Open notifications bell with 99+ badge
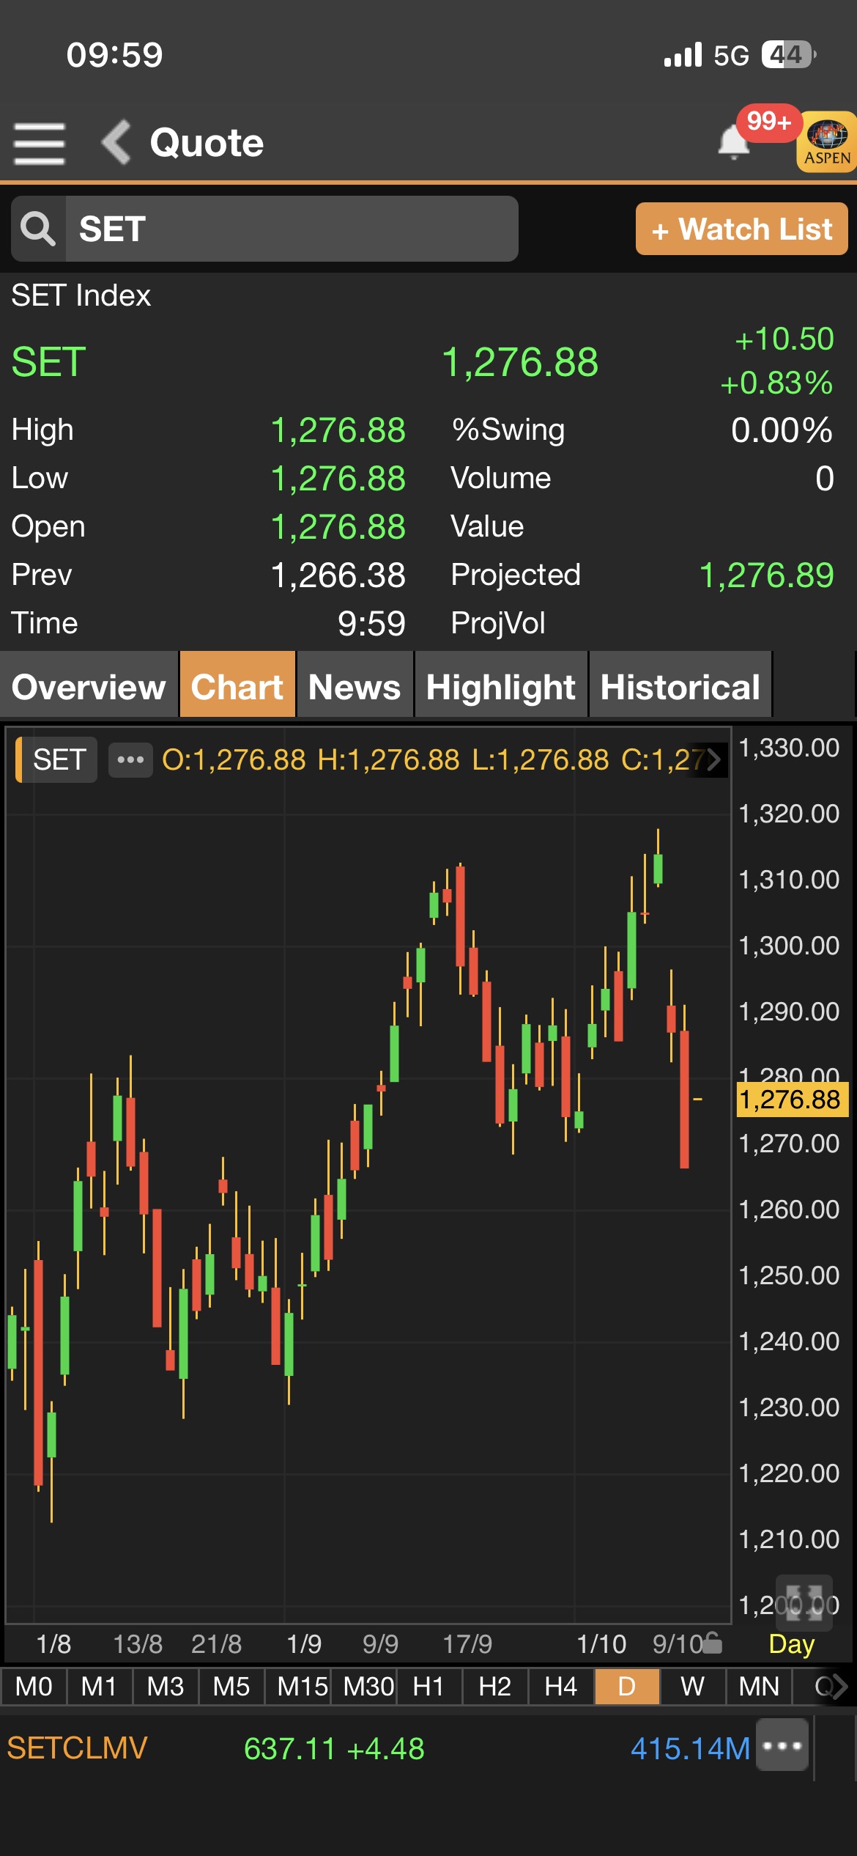Viewport: 857px width, 1856px height. pyautogui.click(x=735, y=141)
